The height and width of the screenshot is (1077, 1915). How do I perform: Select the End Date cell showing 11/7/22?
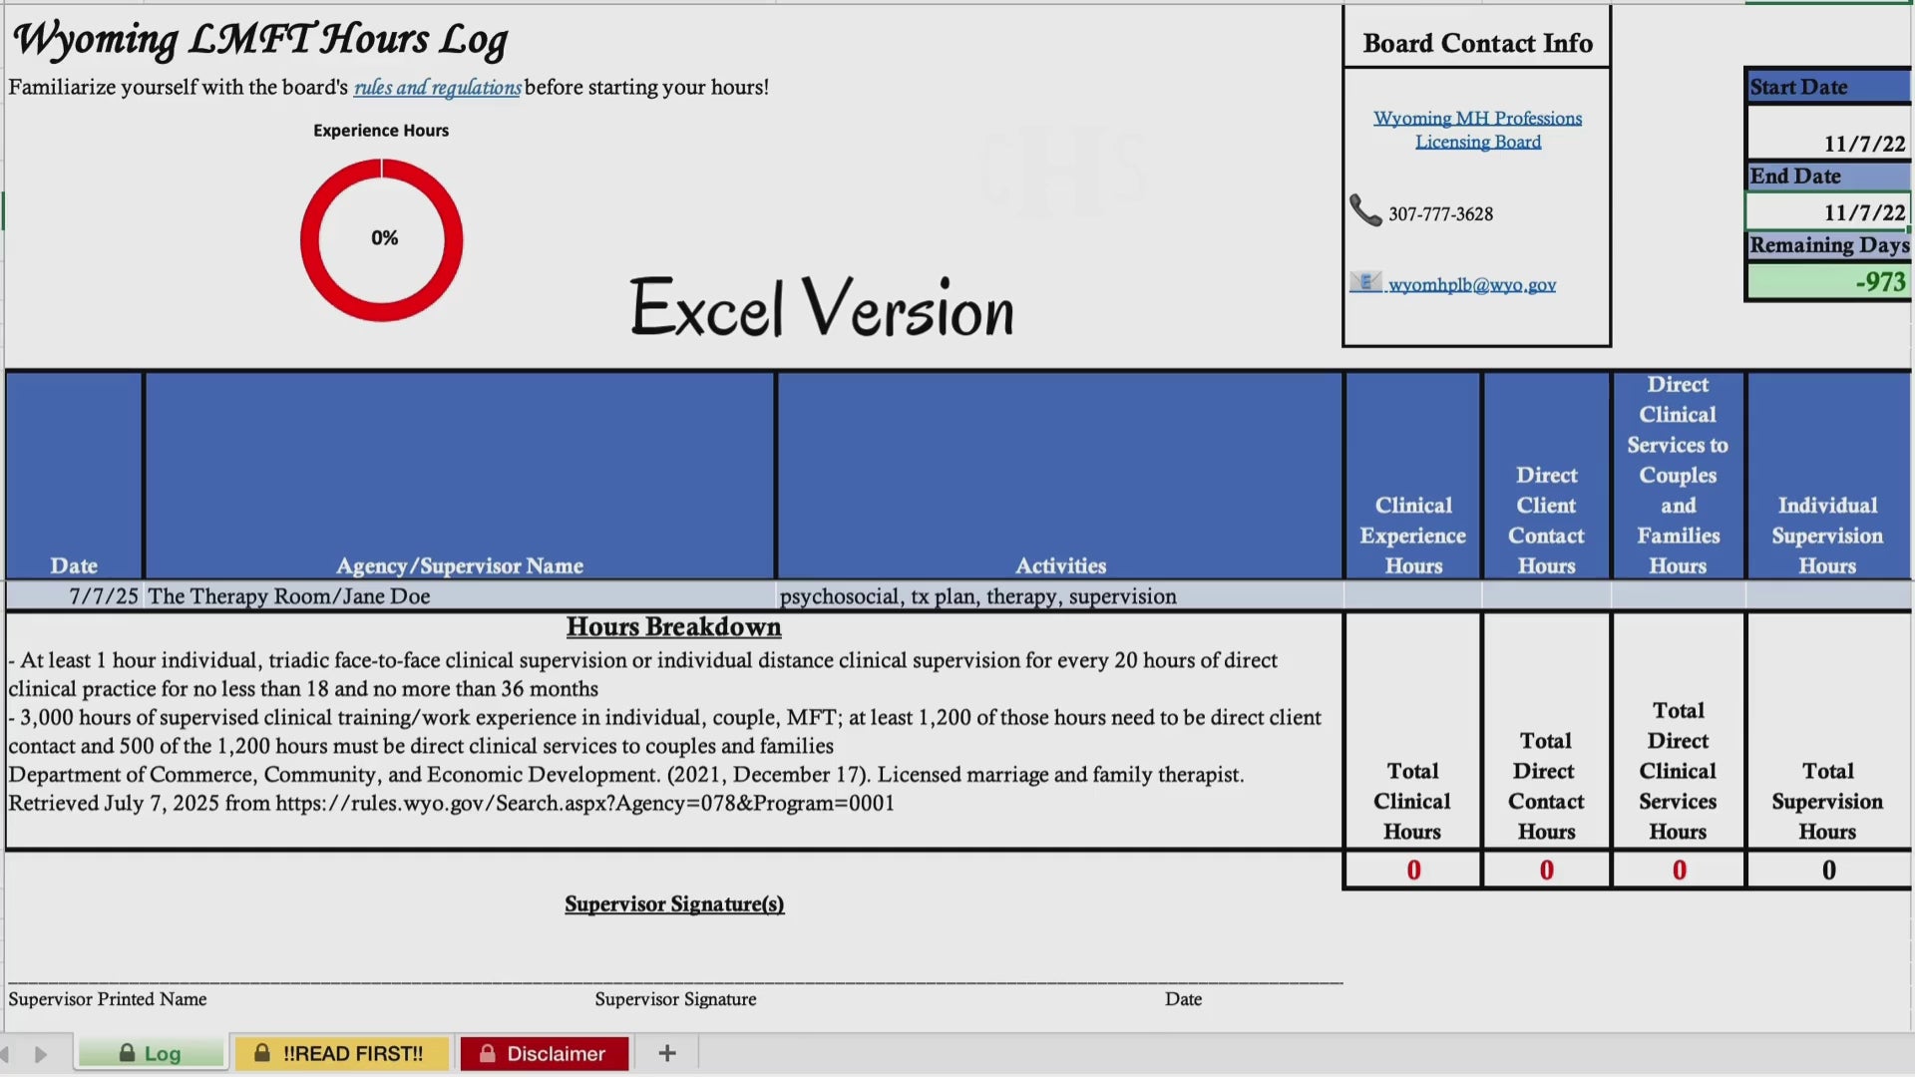tap(1827, 211)
